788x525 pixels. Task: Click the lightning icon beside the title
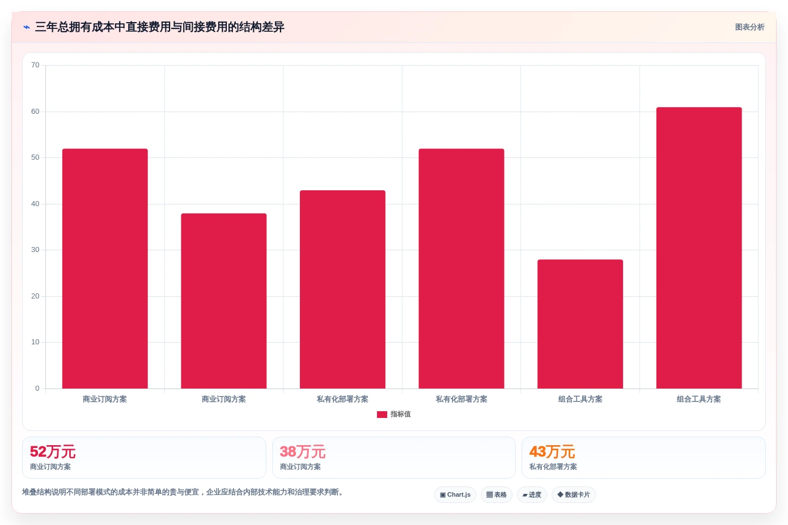27,27
